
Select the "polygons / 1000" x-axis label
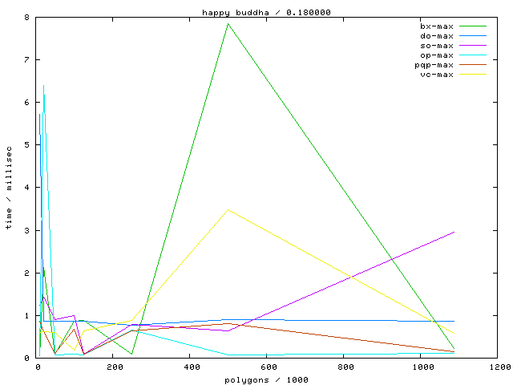coord(267,379)
